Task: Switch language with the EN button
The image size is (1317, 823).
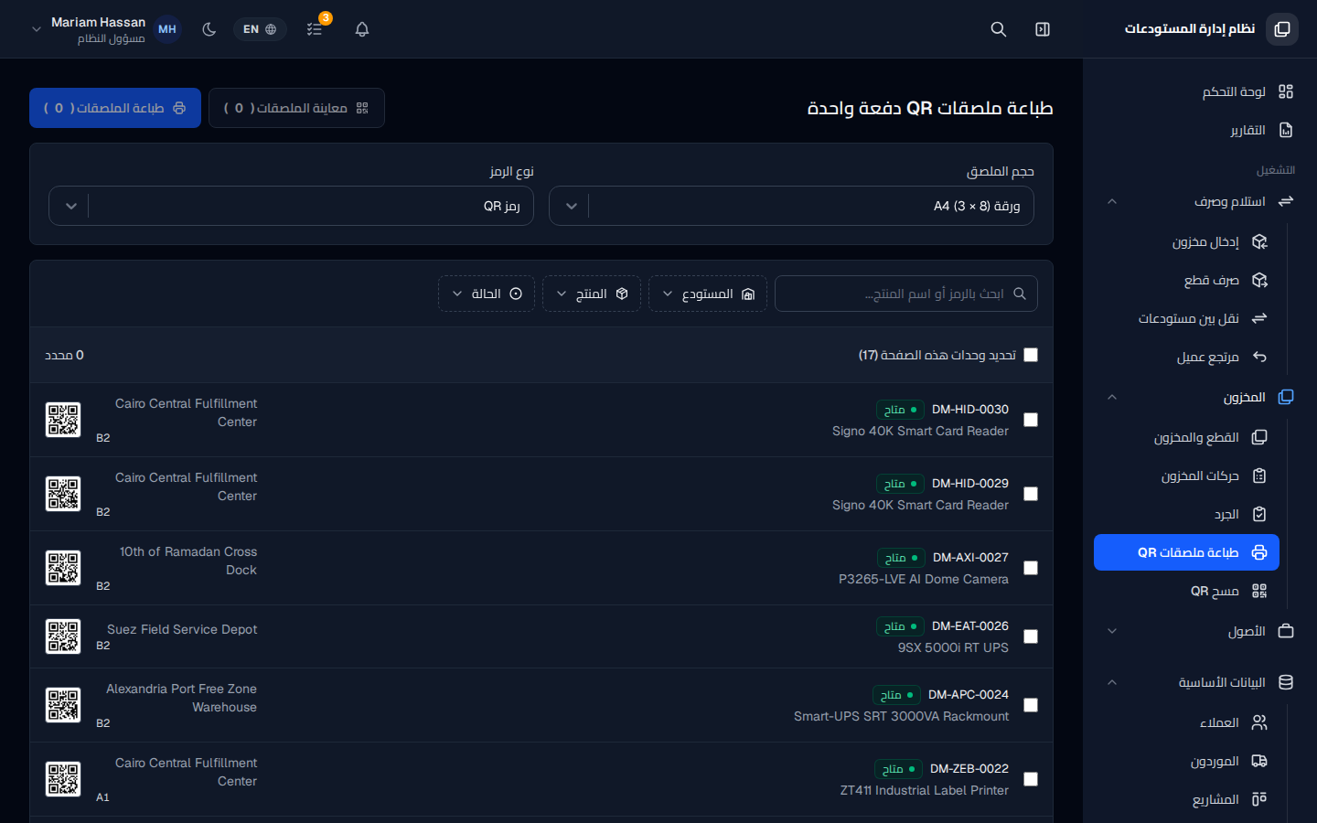Action: click(x=260, y=29)
